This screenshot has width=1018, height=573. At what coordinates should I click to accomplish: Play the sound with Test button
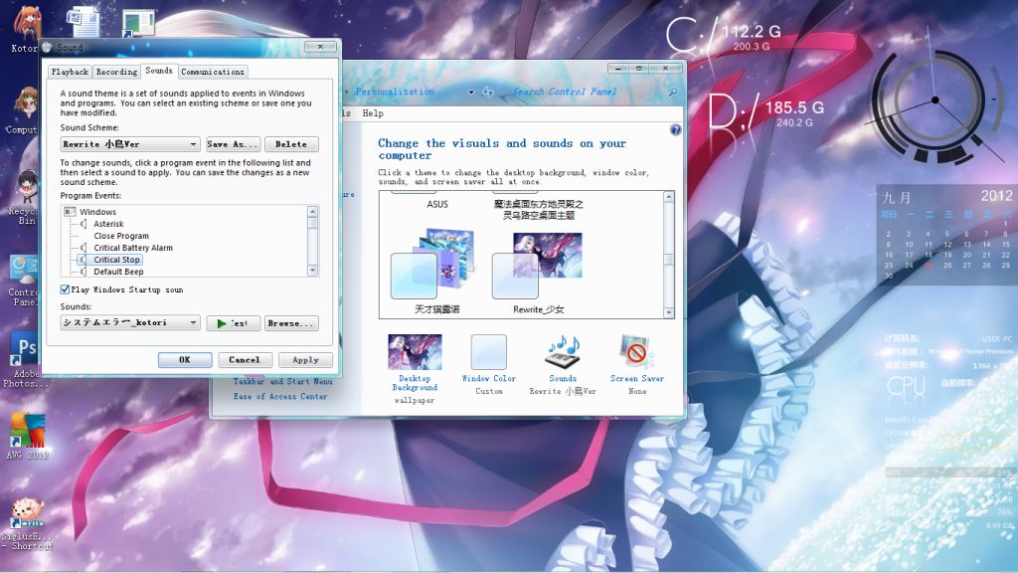click(233, 323)
